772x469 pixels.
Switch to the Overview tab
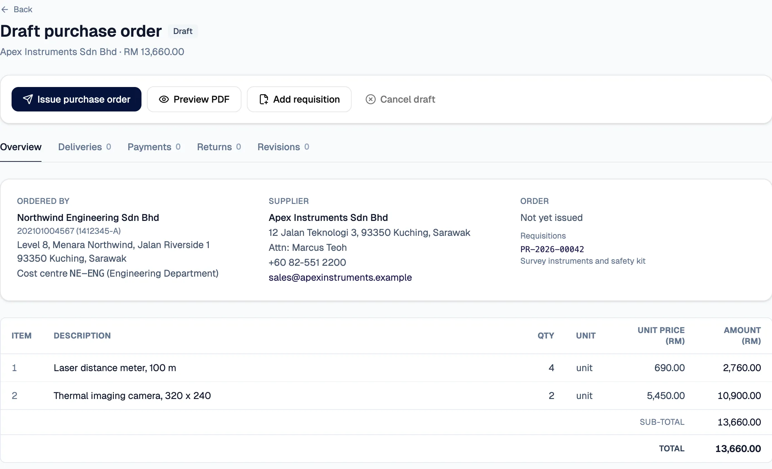point(21,147)
